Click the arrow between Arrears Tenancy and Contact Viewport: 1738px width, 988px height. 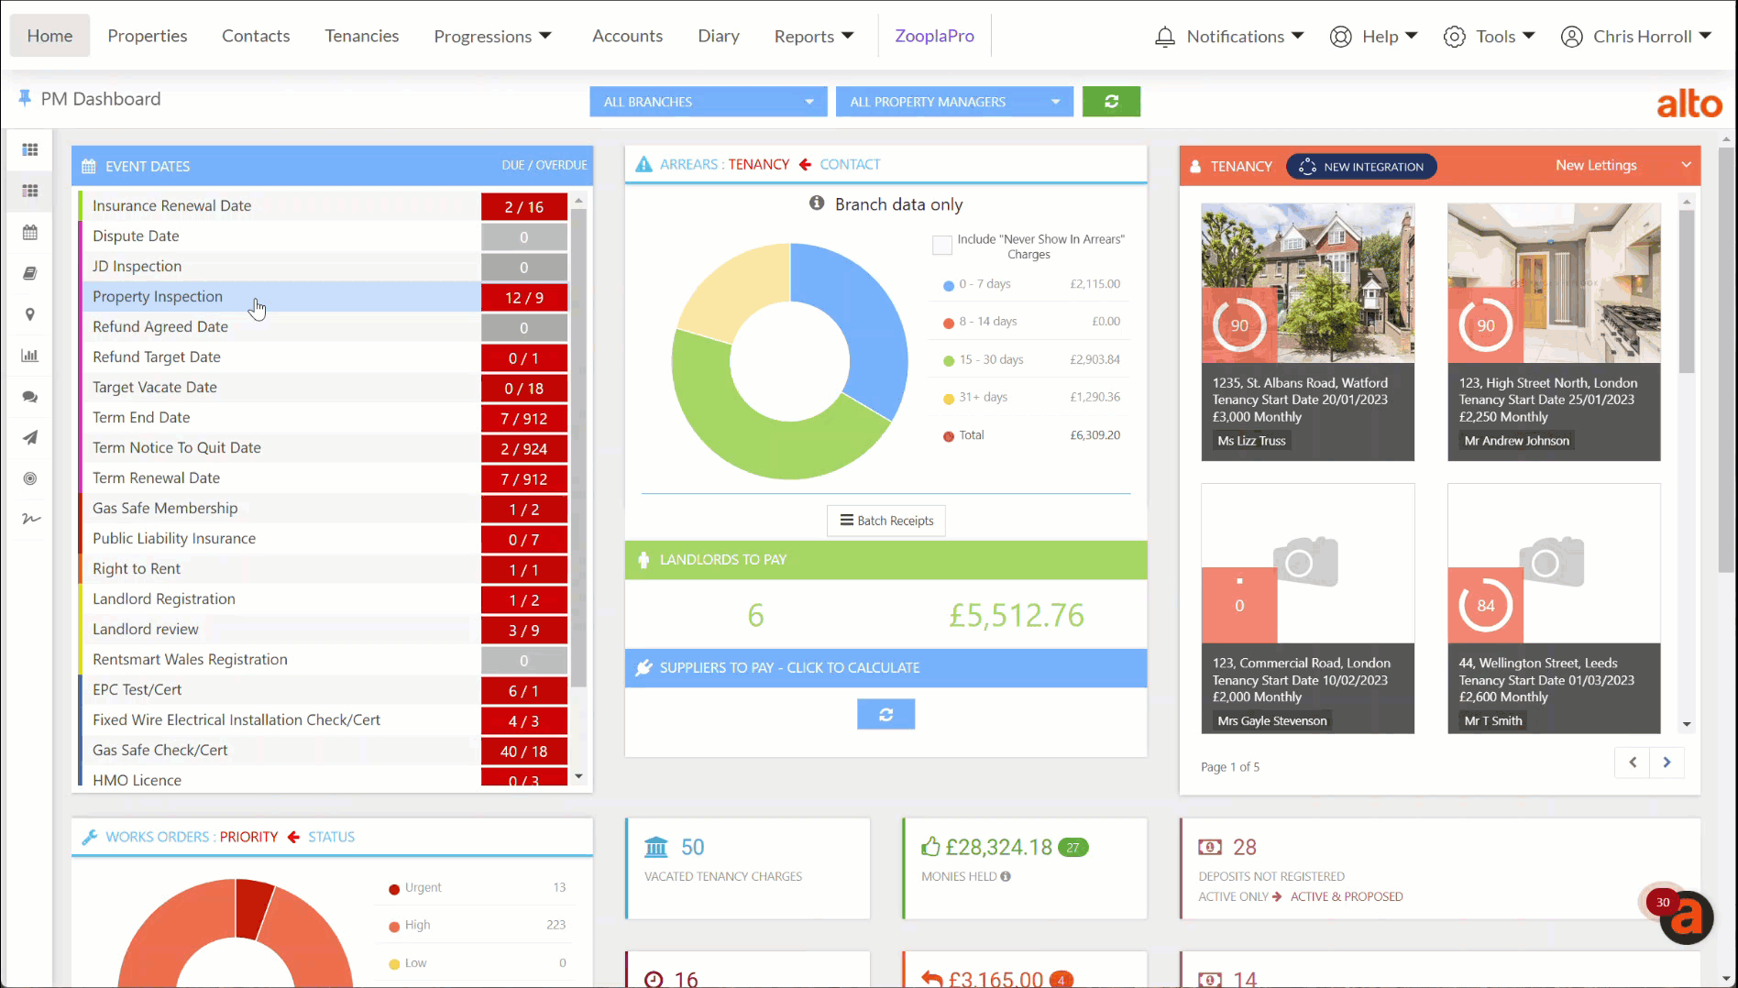(x=805, y=164)
